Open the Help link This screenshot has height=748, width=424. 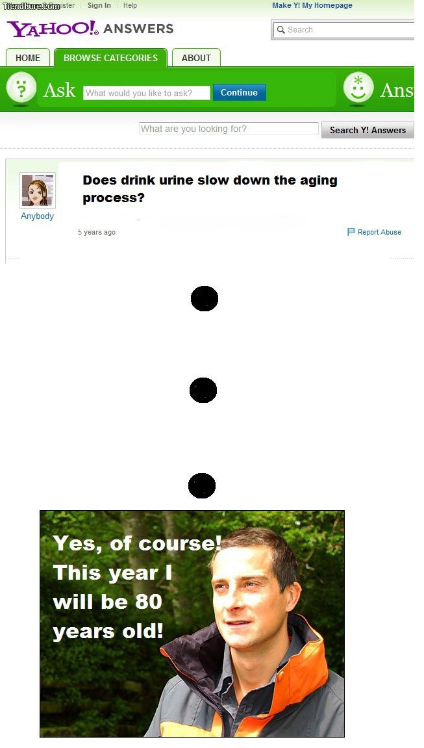pyautogui.click(x=130, y=5)
